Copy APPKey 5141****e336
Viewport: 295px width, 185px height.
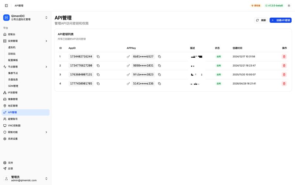click(x=159, y=83)
